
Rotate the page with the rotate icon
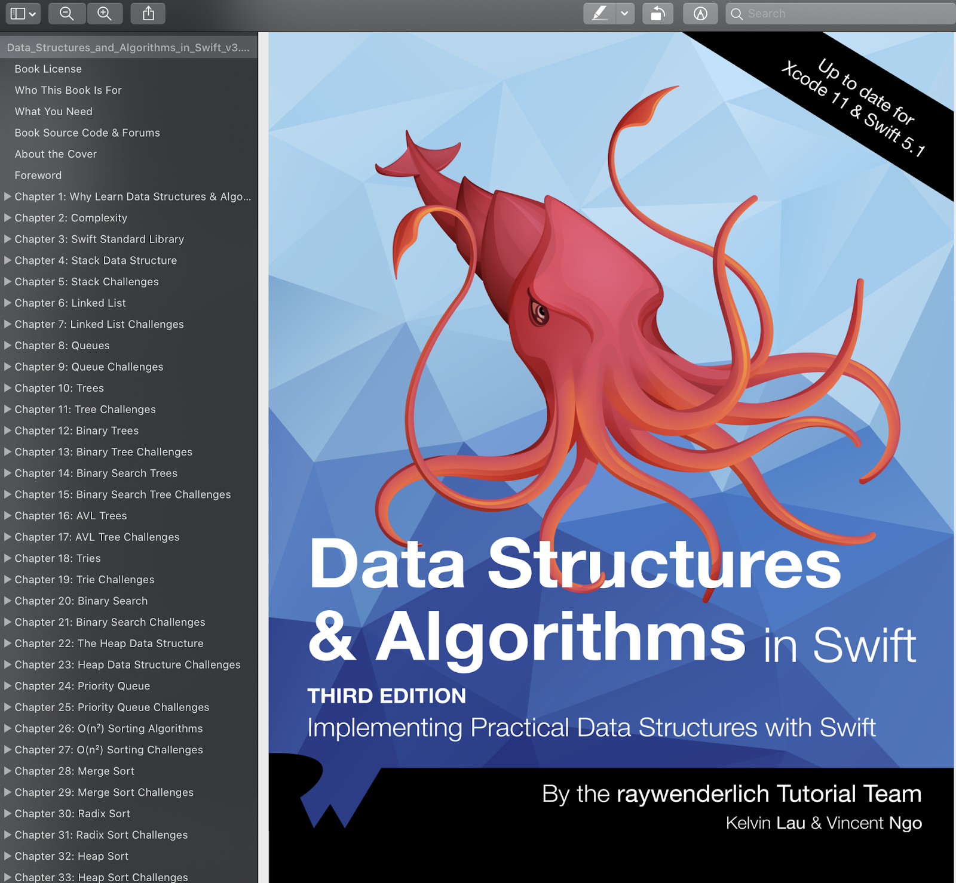(x=657, y=13)
